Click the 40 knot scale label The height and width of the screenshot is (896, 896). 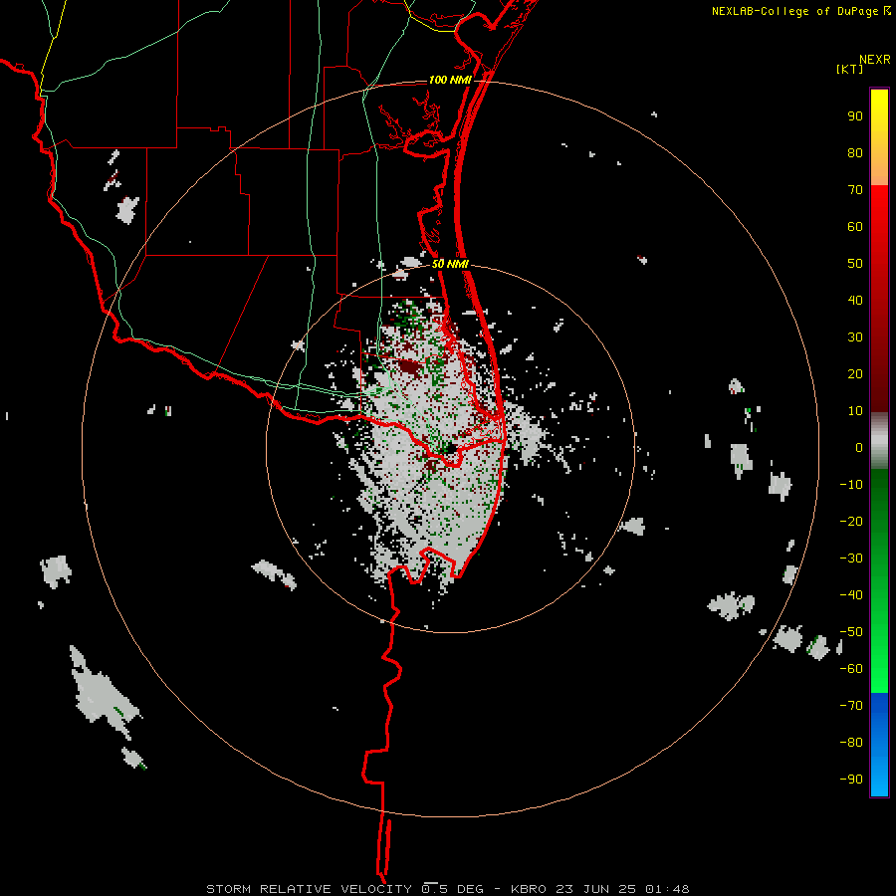[x=855, y=300]
